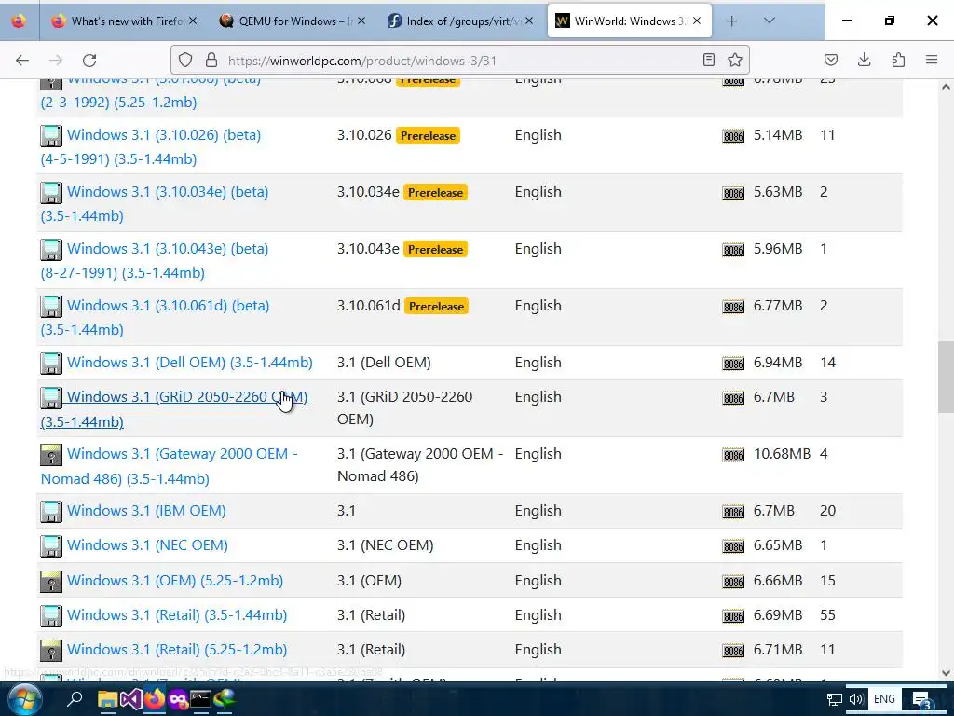Open Visual Studio from taskbar

pyautogui.click(x=130, y=699)
